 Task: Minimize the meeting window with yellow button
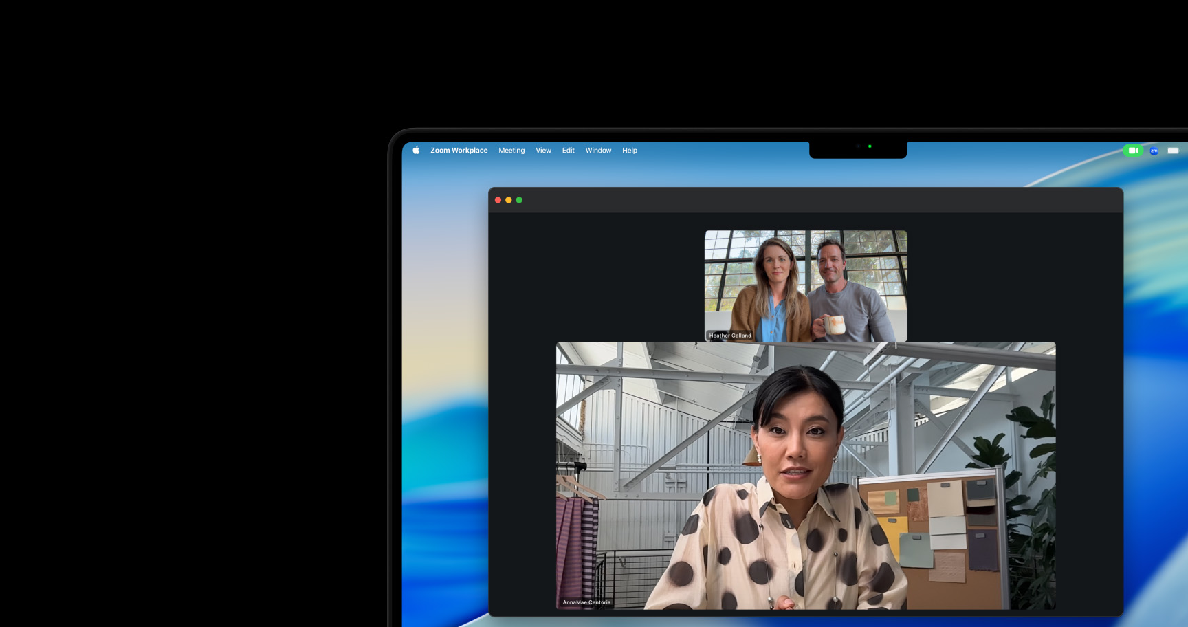coord(509,200)
